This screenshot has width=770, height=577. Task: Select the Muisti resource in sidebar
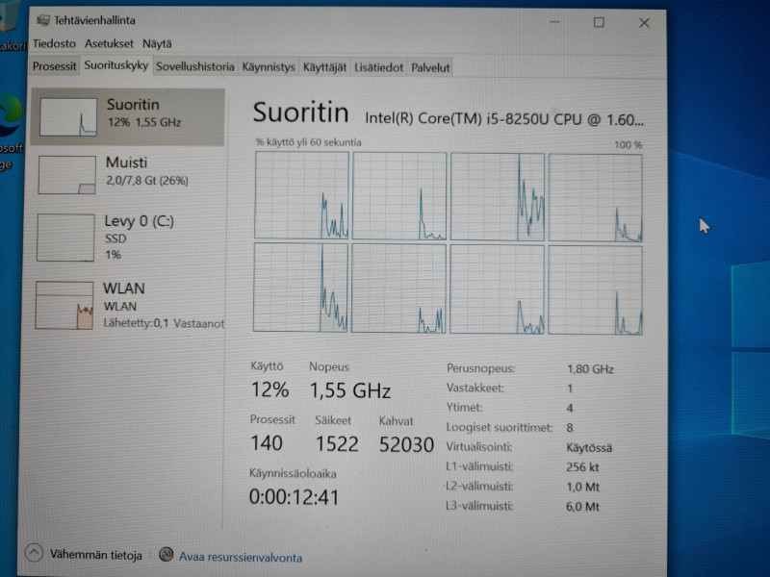click(128, 175)
